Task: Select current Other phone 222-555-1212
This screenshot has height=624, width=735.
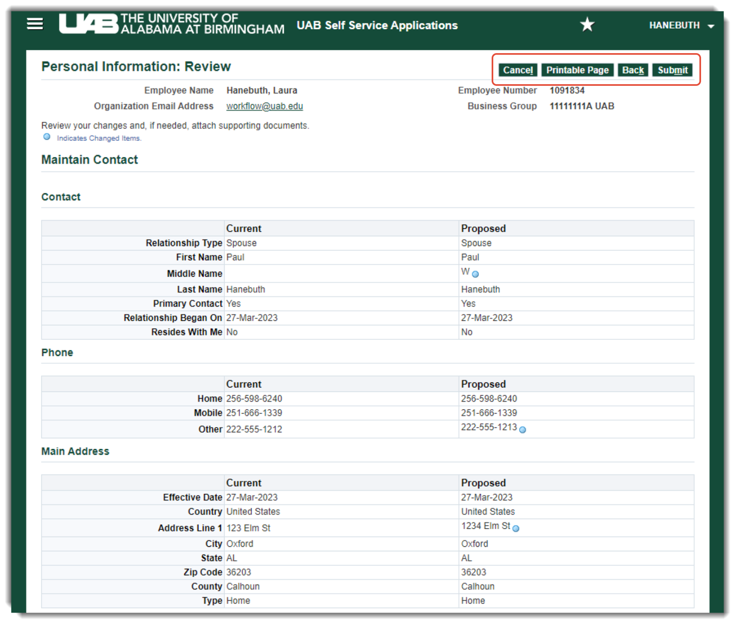Action: (x=254, y=429)
